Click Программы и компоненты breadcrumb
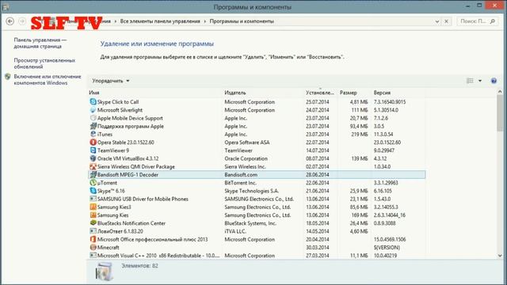507x285 pixels. [242, 21]
